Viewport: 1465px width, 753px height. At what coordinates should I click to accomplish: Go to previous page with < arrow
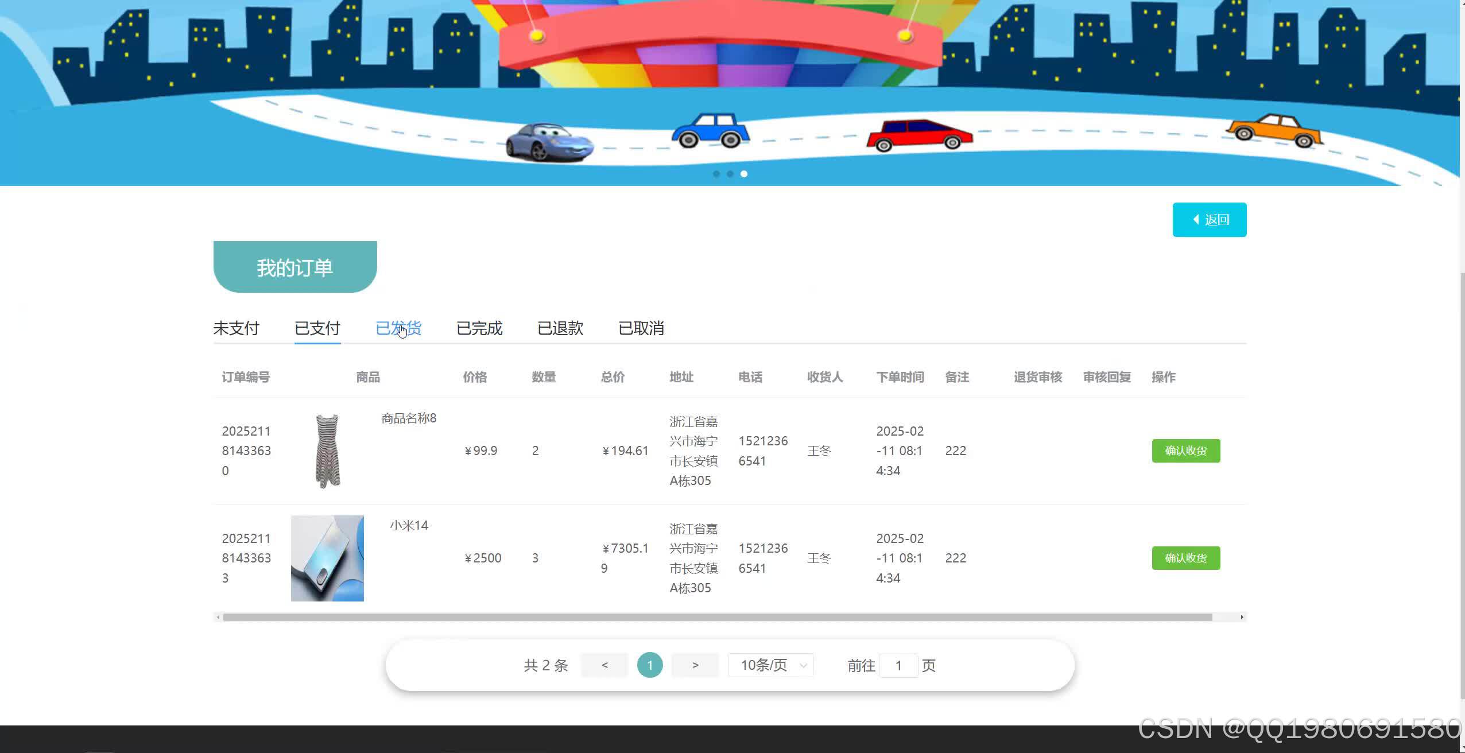604,665
